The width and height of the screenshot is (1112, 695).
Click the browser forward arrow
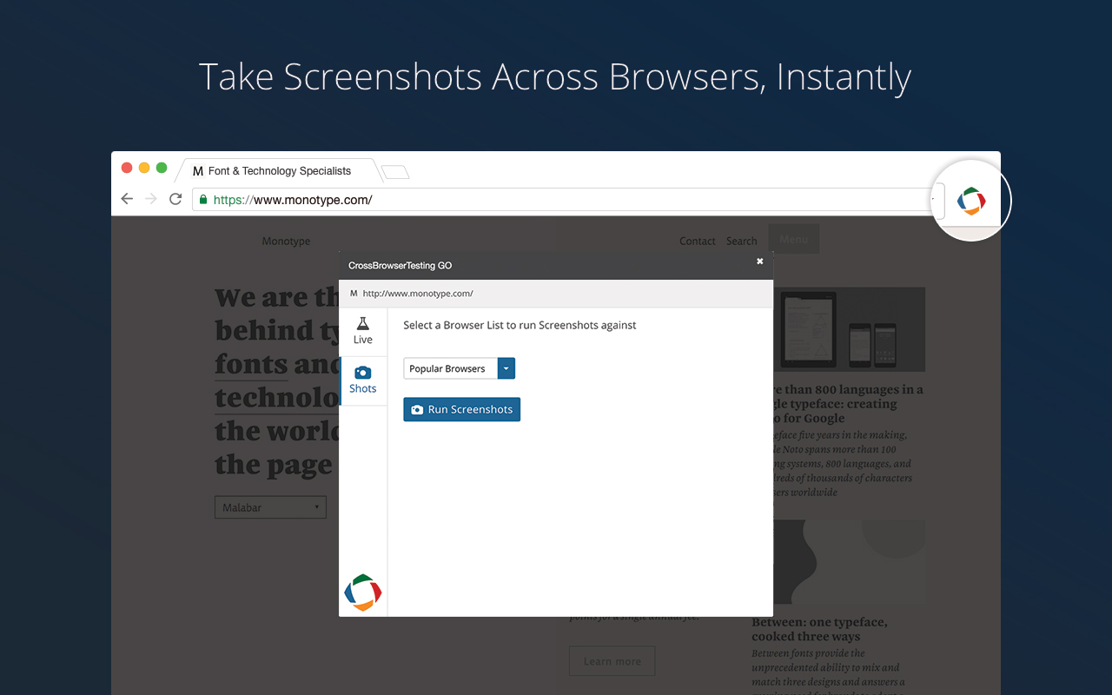(x=151, y=199)
